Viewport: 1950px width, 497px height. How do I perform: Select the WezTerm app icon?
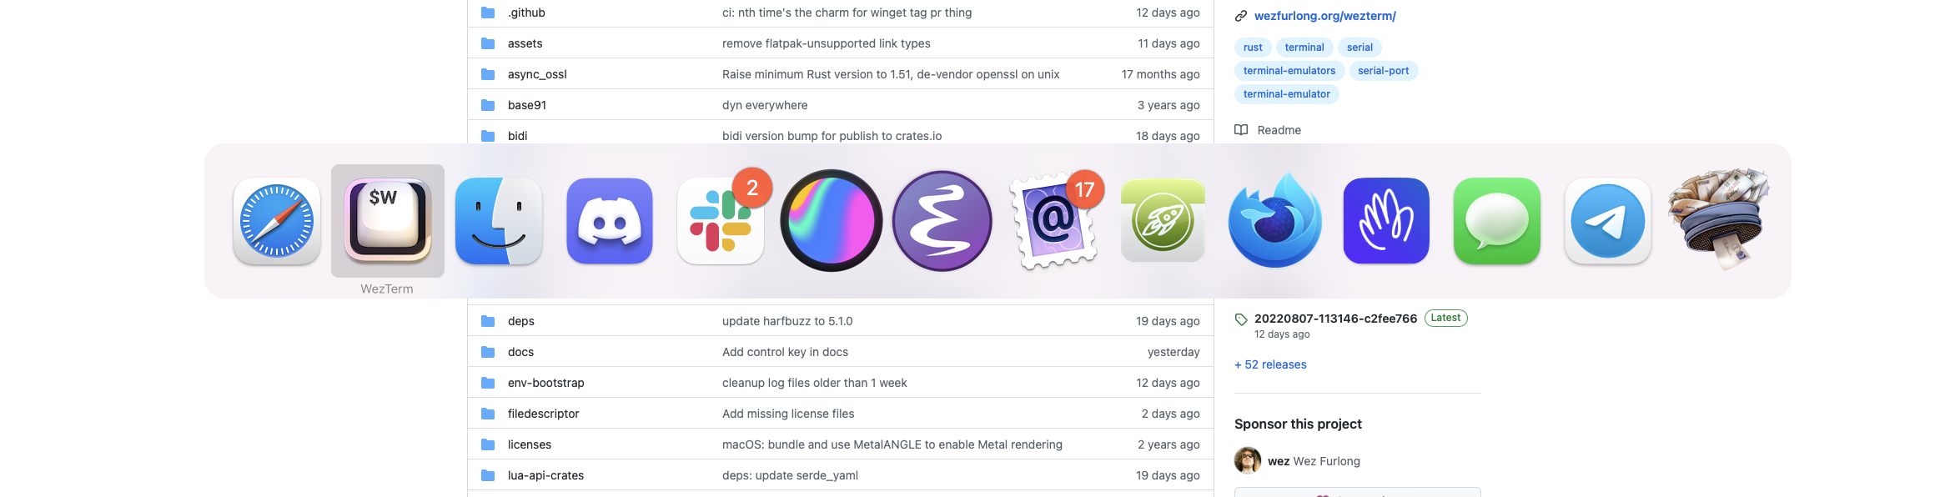pyautogui.click(x=388, y=221)
